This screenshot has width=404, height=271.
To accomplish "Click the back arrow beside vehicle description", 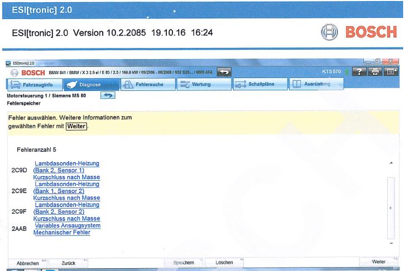I will (x=224, y=72).
